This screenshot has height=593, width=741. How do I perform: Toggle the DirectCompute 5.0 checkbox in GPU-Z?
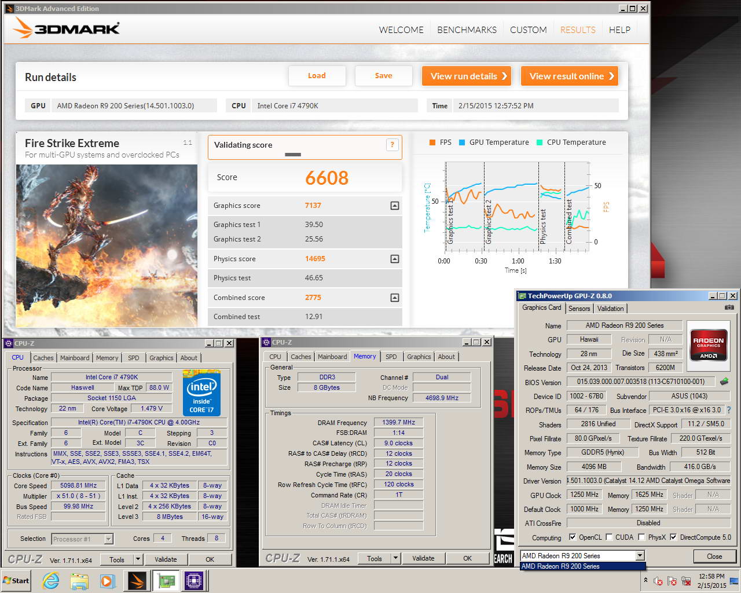point(673,537)
